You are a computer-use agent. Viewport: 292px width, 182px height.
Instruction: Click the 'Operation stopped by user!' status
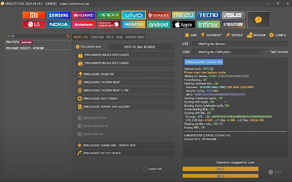coord(235,162)
